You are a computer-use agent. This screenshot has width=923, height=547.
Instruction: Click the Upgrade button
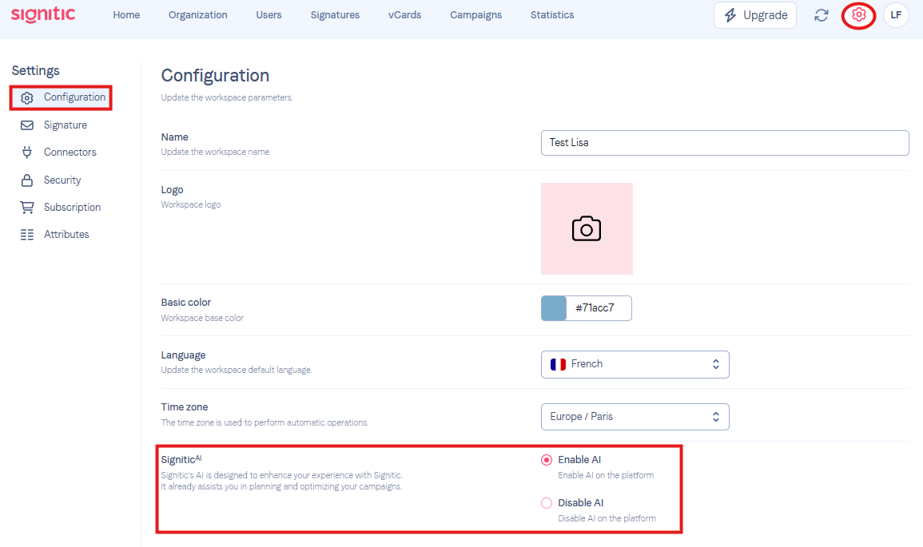pos(755,15)
